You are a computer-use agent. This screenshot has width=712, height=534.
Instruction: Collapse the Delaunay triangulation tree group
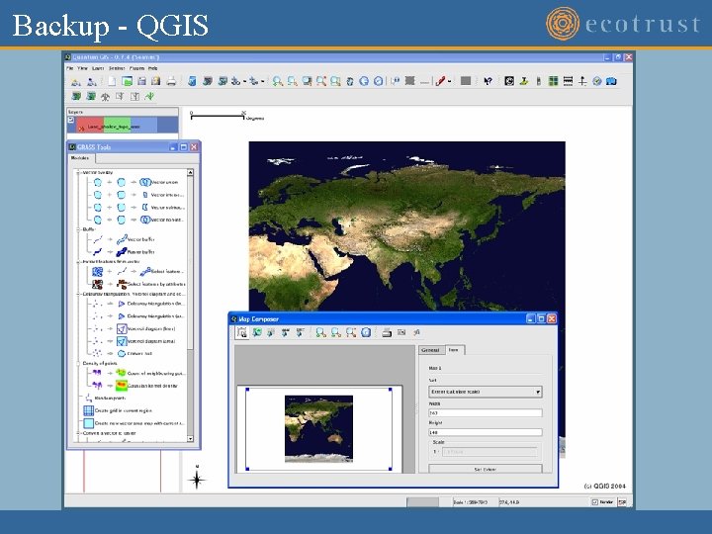[78, 294]
